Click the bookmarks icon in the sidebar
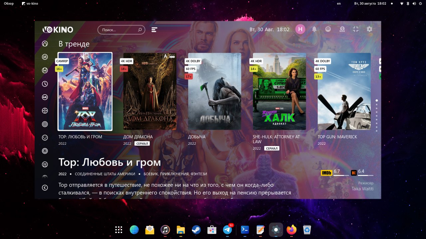Viewport: 426px width, 239px height. [x=45, y=70]
